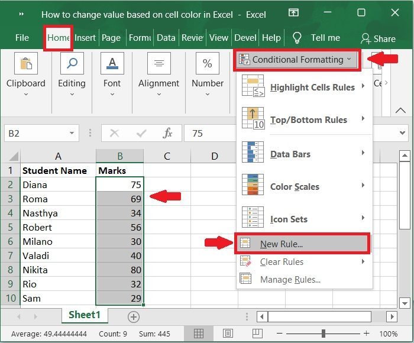Click the zoom out minus button
This screenshot has width=414, height=343.
[x=280, y=334]
